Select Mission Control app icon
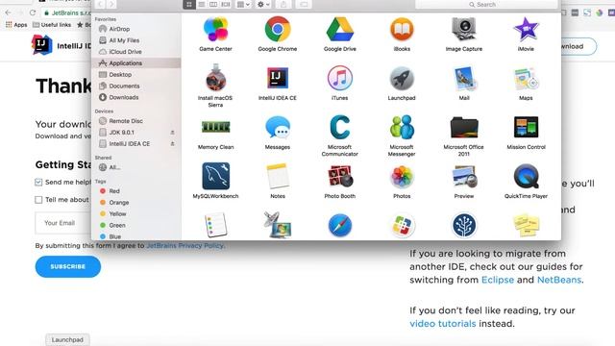Viewport: 615px width, 346px height. click(x=526, y=127)
